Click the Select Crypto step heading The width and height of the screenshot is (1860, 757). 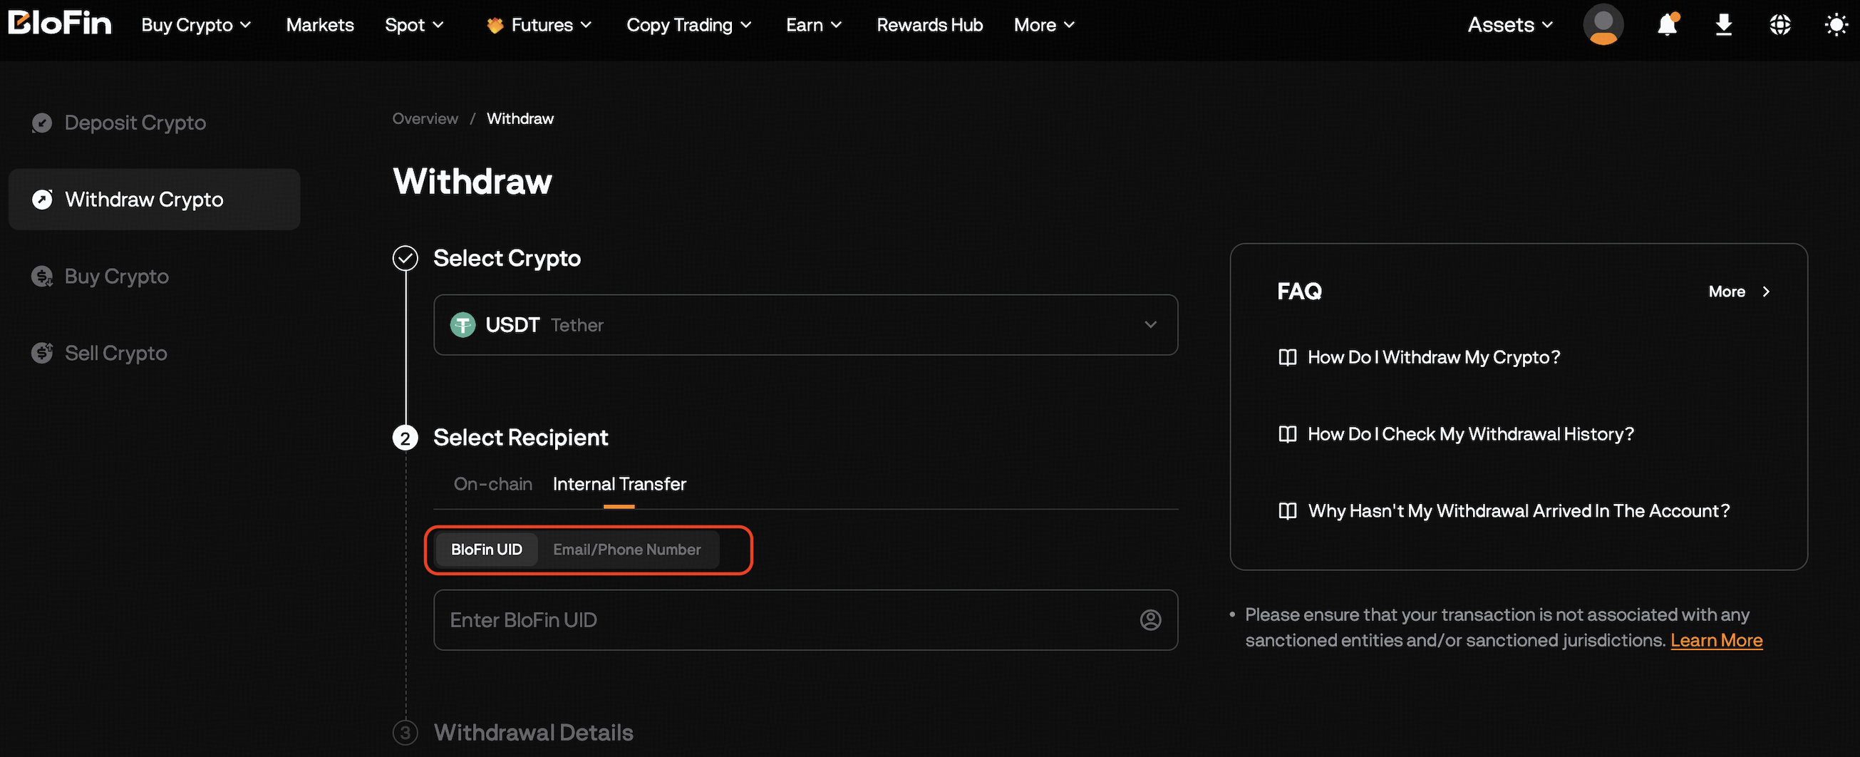click(x=507, y=258)
